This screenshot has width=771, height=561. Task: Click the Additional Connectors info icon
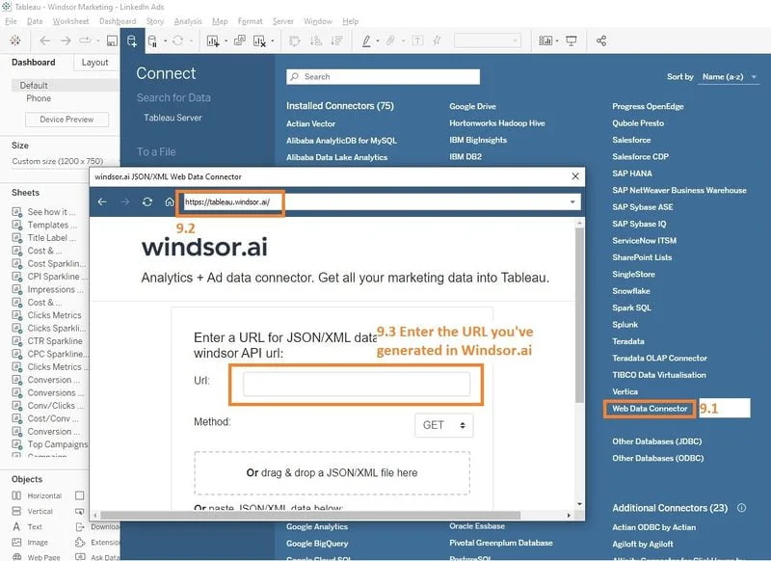click(x=741, y=508)
